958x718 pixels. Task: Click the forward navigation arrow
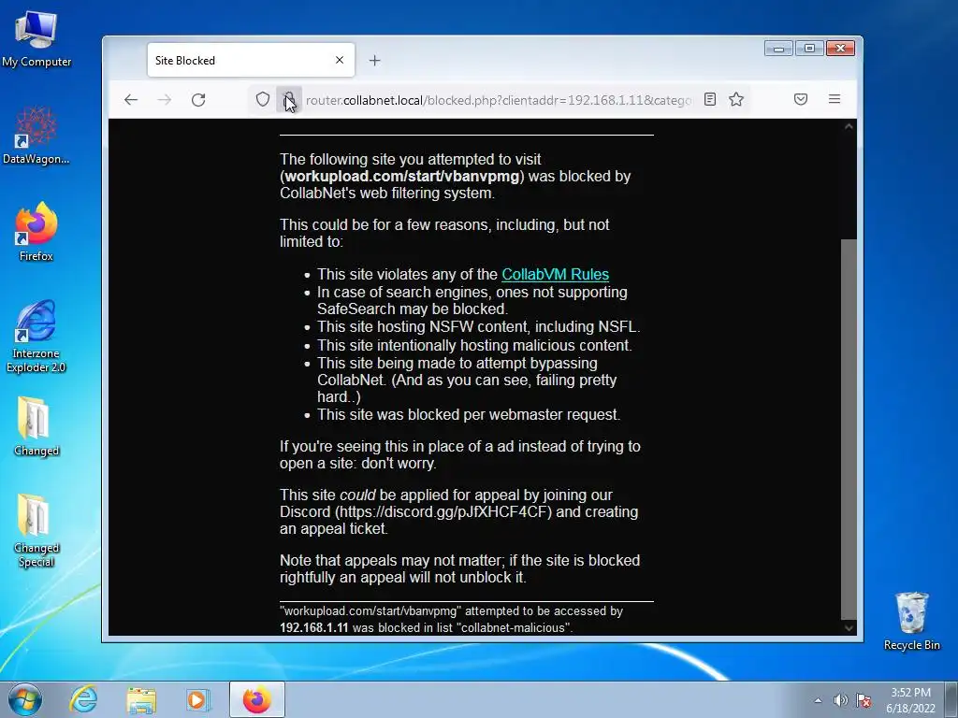point(165,99)
